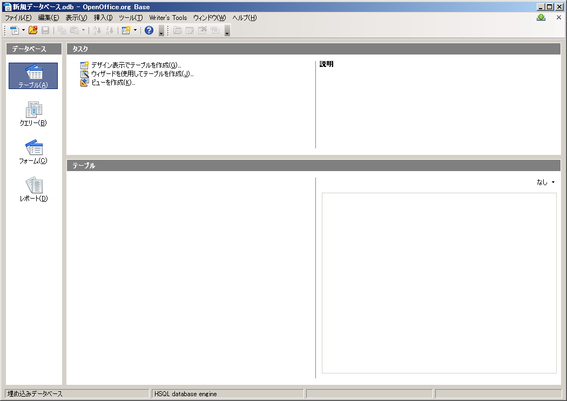Expand the standard toolbar overflow arrow
Viewport: 567px width, 401px height.
click(x=161, y=31)
